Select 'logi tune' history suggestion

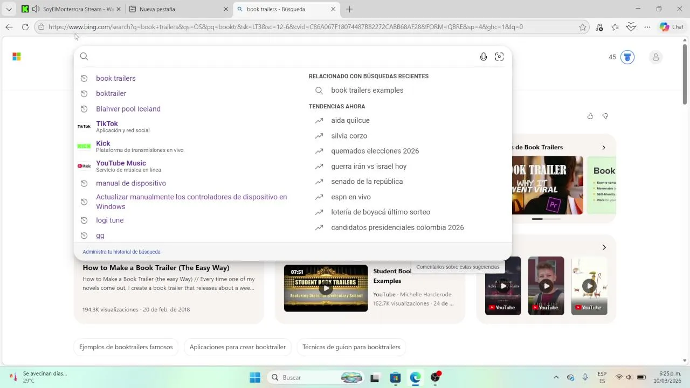tap(110, 220)
